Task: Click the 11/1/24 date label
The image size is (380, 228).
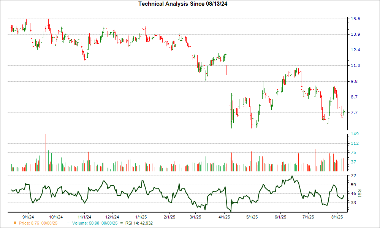Action: click(x=84, y=217)
